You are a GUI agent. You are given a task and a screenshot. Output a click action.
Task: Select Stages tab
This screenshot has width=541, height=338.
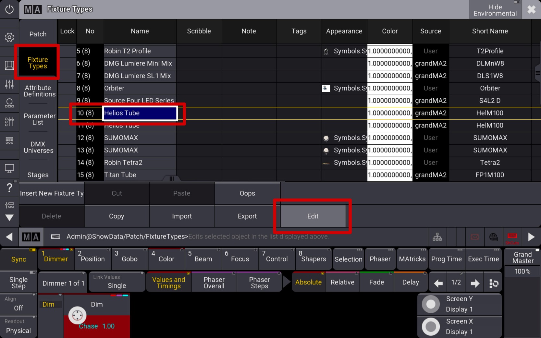click(38, 175)
